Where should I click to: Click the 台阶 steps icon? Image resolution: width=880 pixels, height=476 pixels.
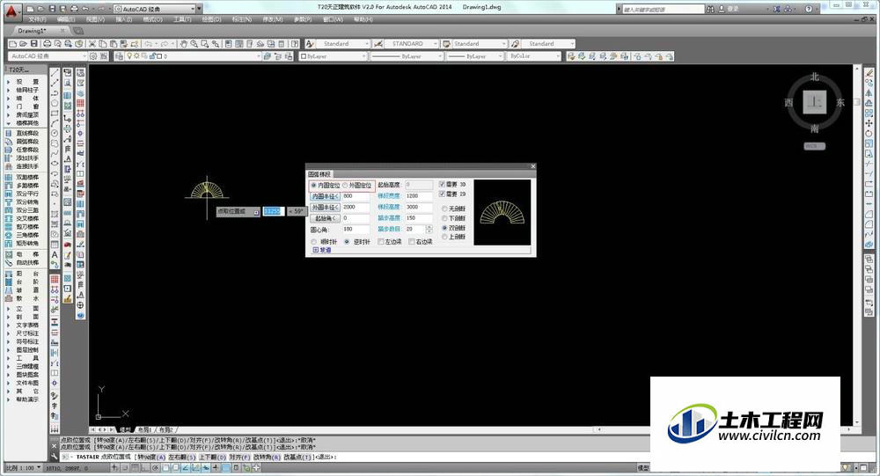coord(9,282)
